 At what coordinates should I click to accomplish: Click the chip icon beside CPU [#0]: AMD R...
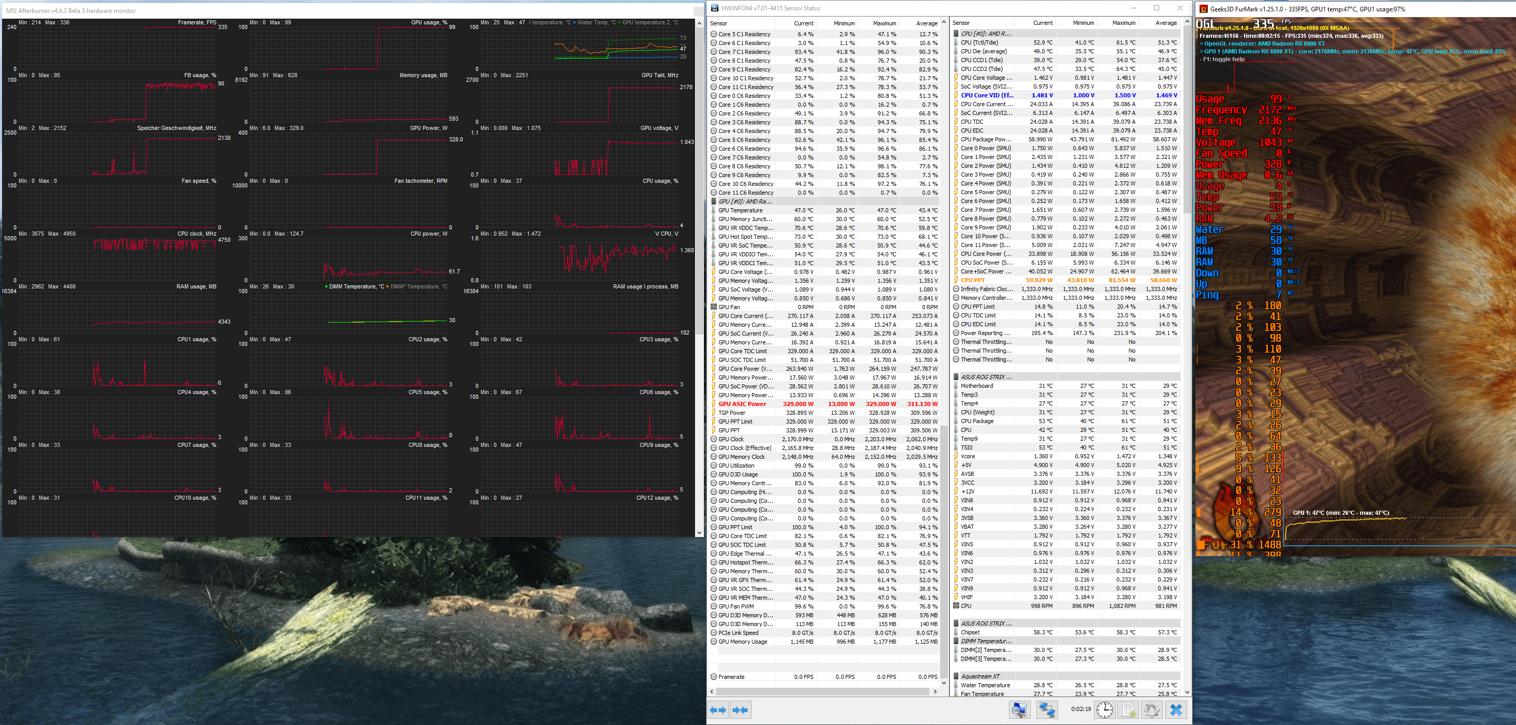click(956, 34)
